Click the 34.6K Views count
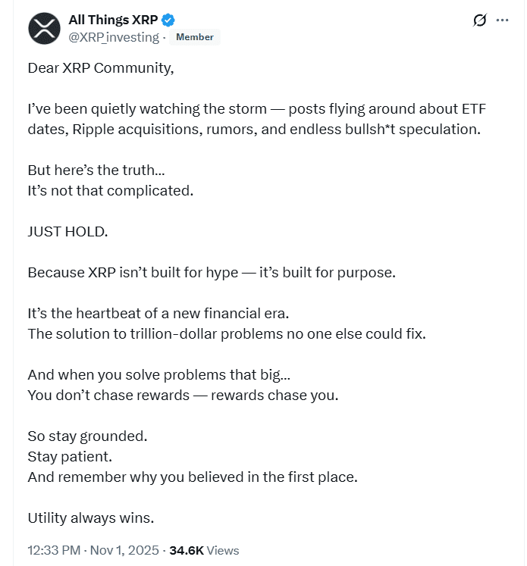527x566 pixels. [x=204, y=551]
